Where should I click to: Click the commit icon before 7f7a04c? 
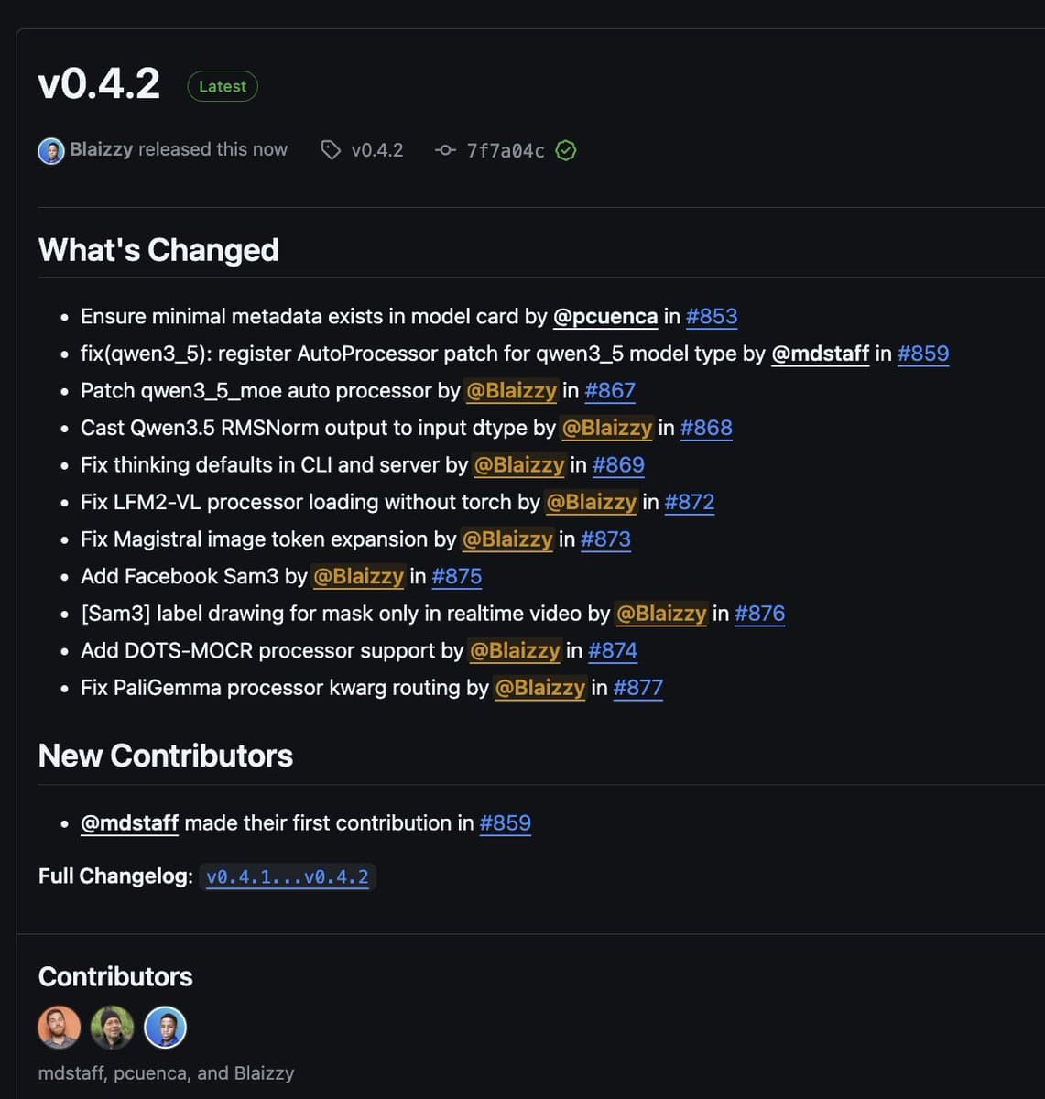pyautogui.click(x=446, y=149)
